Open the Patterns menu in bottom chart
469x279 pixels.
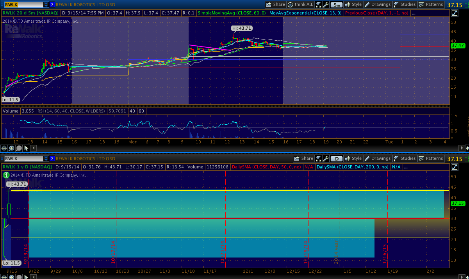tap(431, 159)
